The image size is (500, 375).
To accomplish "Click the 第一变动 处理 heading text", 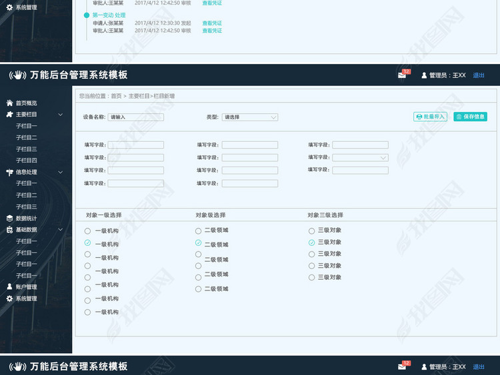I will click(109, 15).
